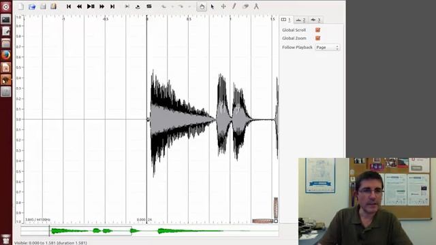Launch Firefox from the Ubuntu launcher
The width and height of the screenshot is (436, 245).
click(6, 55)
